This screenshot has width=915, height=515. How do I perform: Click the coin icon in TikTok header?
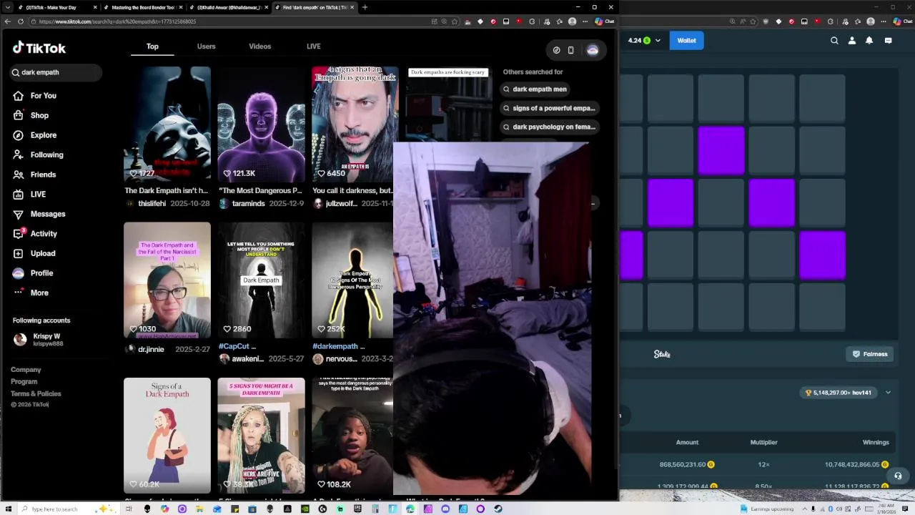click(556, 50)
